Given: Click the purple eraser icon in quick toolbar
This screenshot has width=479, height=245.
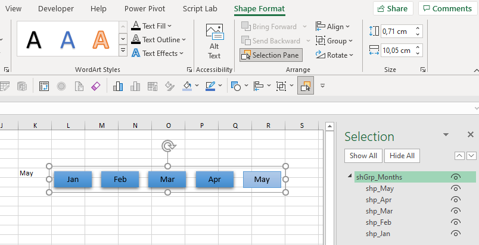Looking at the screenshot, I should click(96, 86).
